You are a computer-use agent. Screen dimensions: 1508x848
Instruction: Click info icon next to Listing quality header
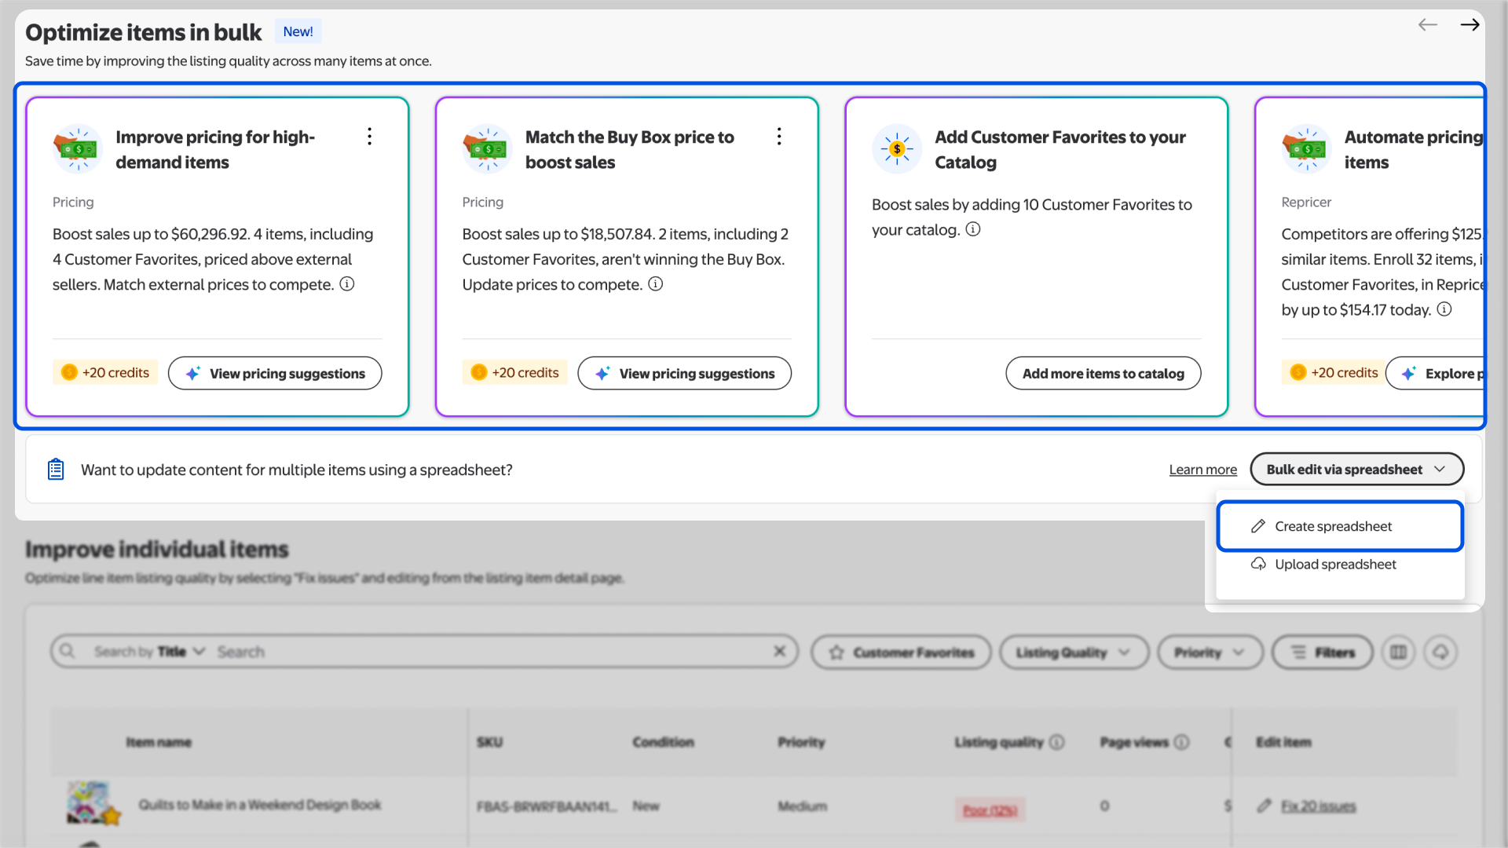coord(1057,742)
